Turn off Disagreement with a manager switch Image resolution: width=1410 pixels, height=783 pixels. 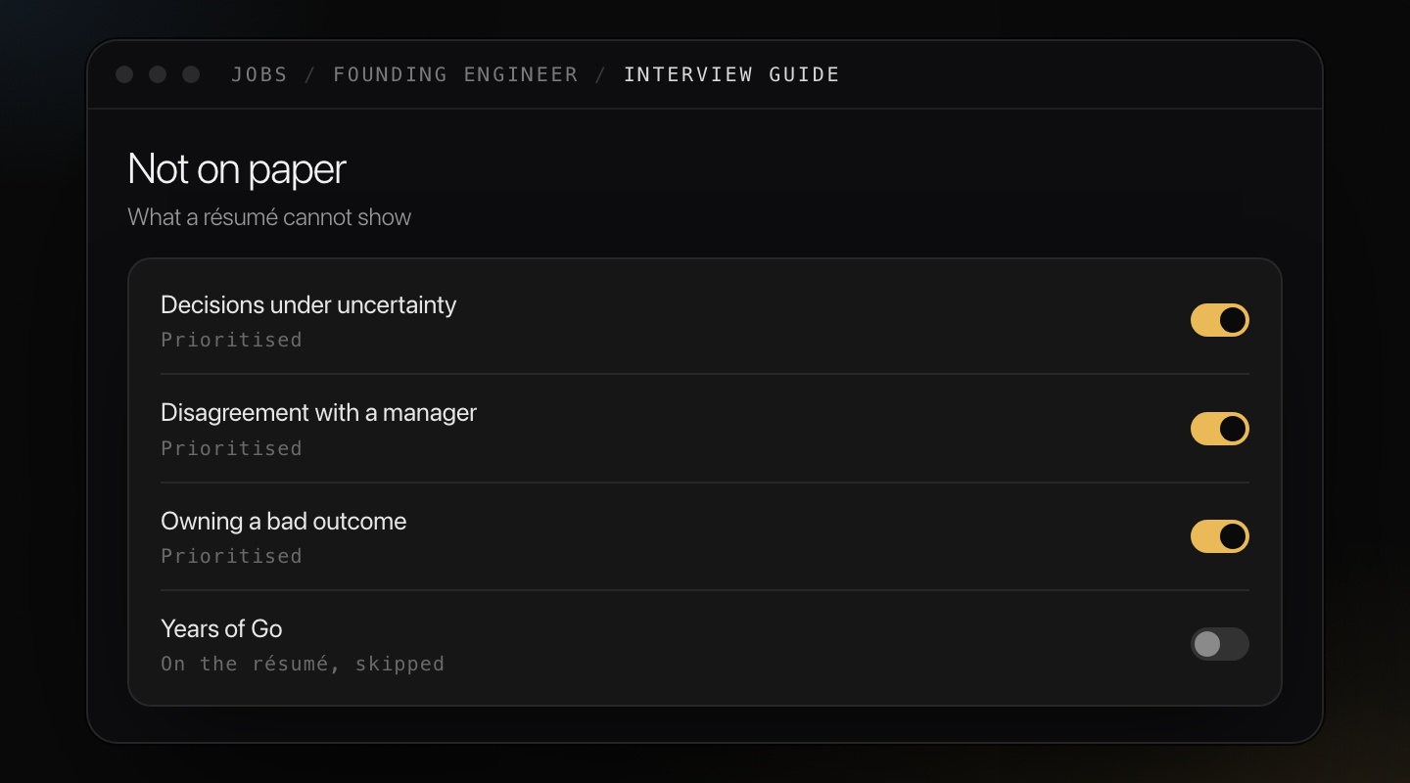coord(1219,429)
